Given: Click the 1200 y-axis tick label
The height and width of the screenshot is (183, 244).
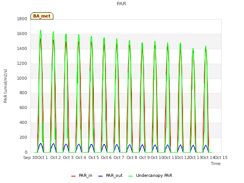Looking at the screenshot, I should click(22, 64).
